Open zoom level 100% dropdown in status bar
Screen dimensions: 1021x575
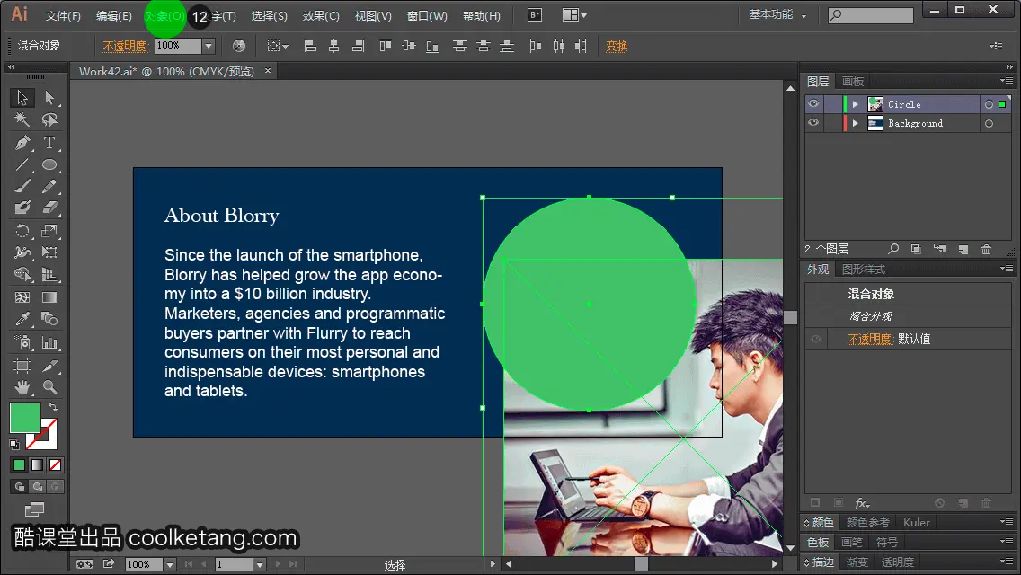tap(169, 564)
